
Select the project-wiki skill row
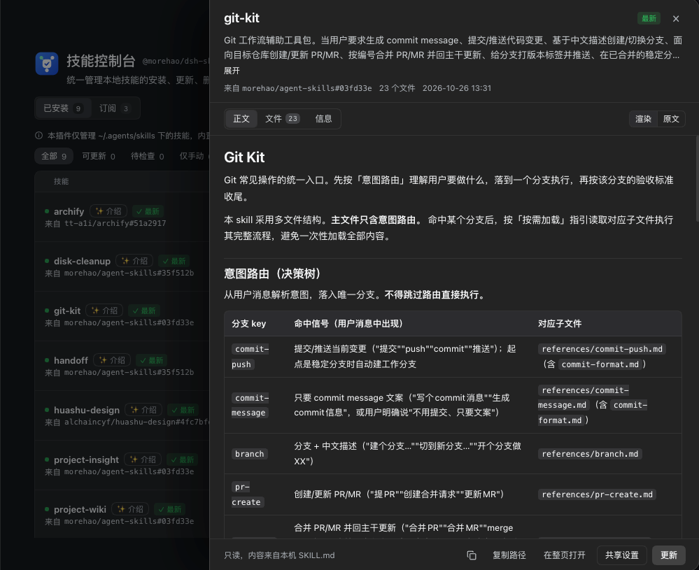(122, 513)
